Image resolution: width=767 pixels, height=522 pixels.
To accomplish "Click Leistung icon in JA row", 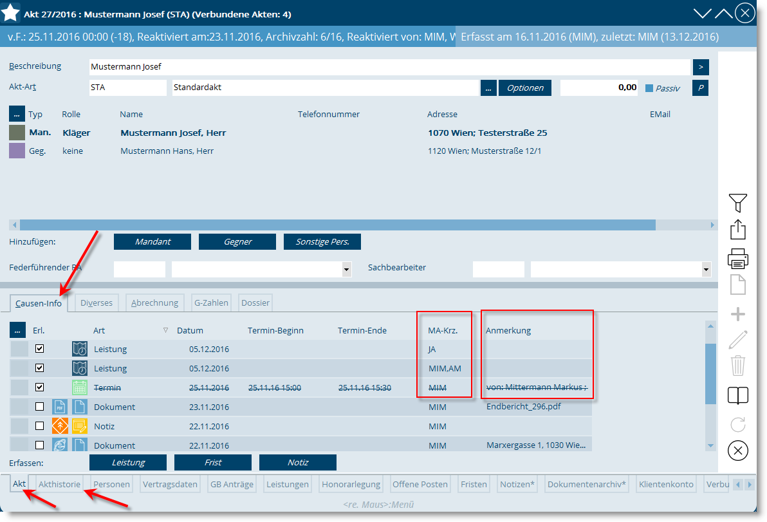I will 80,349.
